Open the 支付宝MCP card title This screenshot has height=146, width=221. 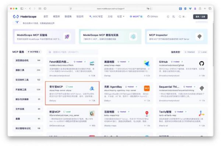(56, 87)
